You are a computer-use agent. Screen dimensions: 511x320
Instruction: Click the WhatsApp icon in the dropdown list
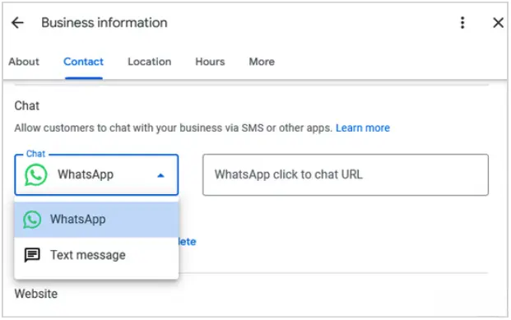(x=32, y=220)
